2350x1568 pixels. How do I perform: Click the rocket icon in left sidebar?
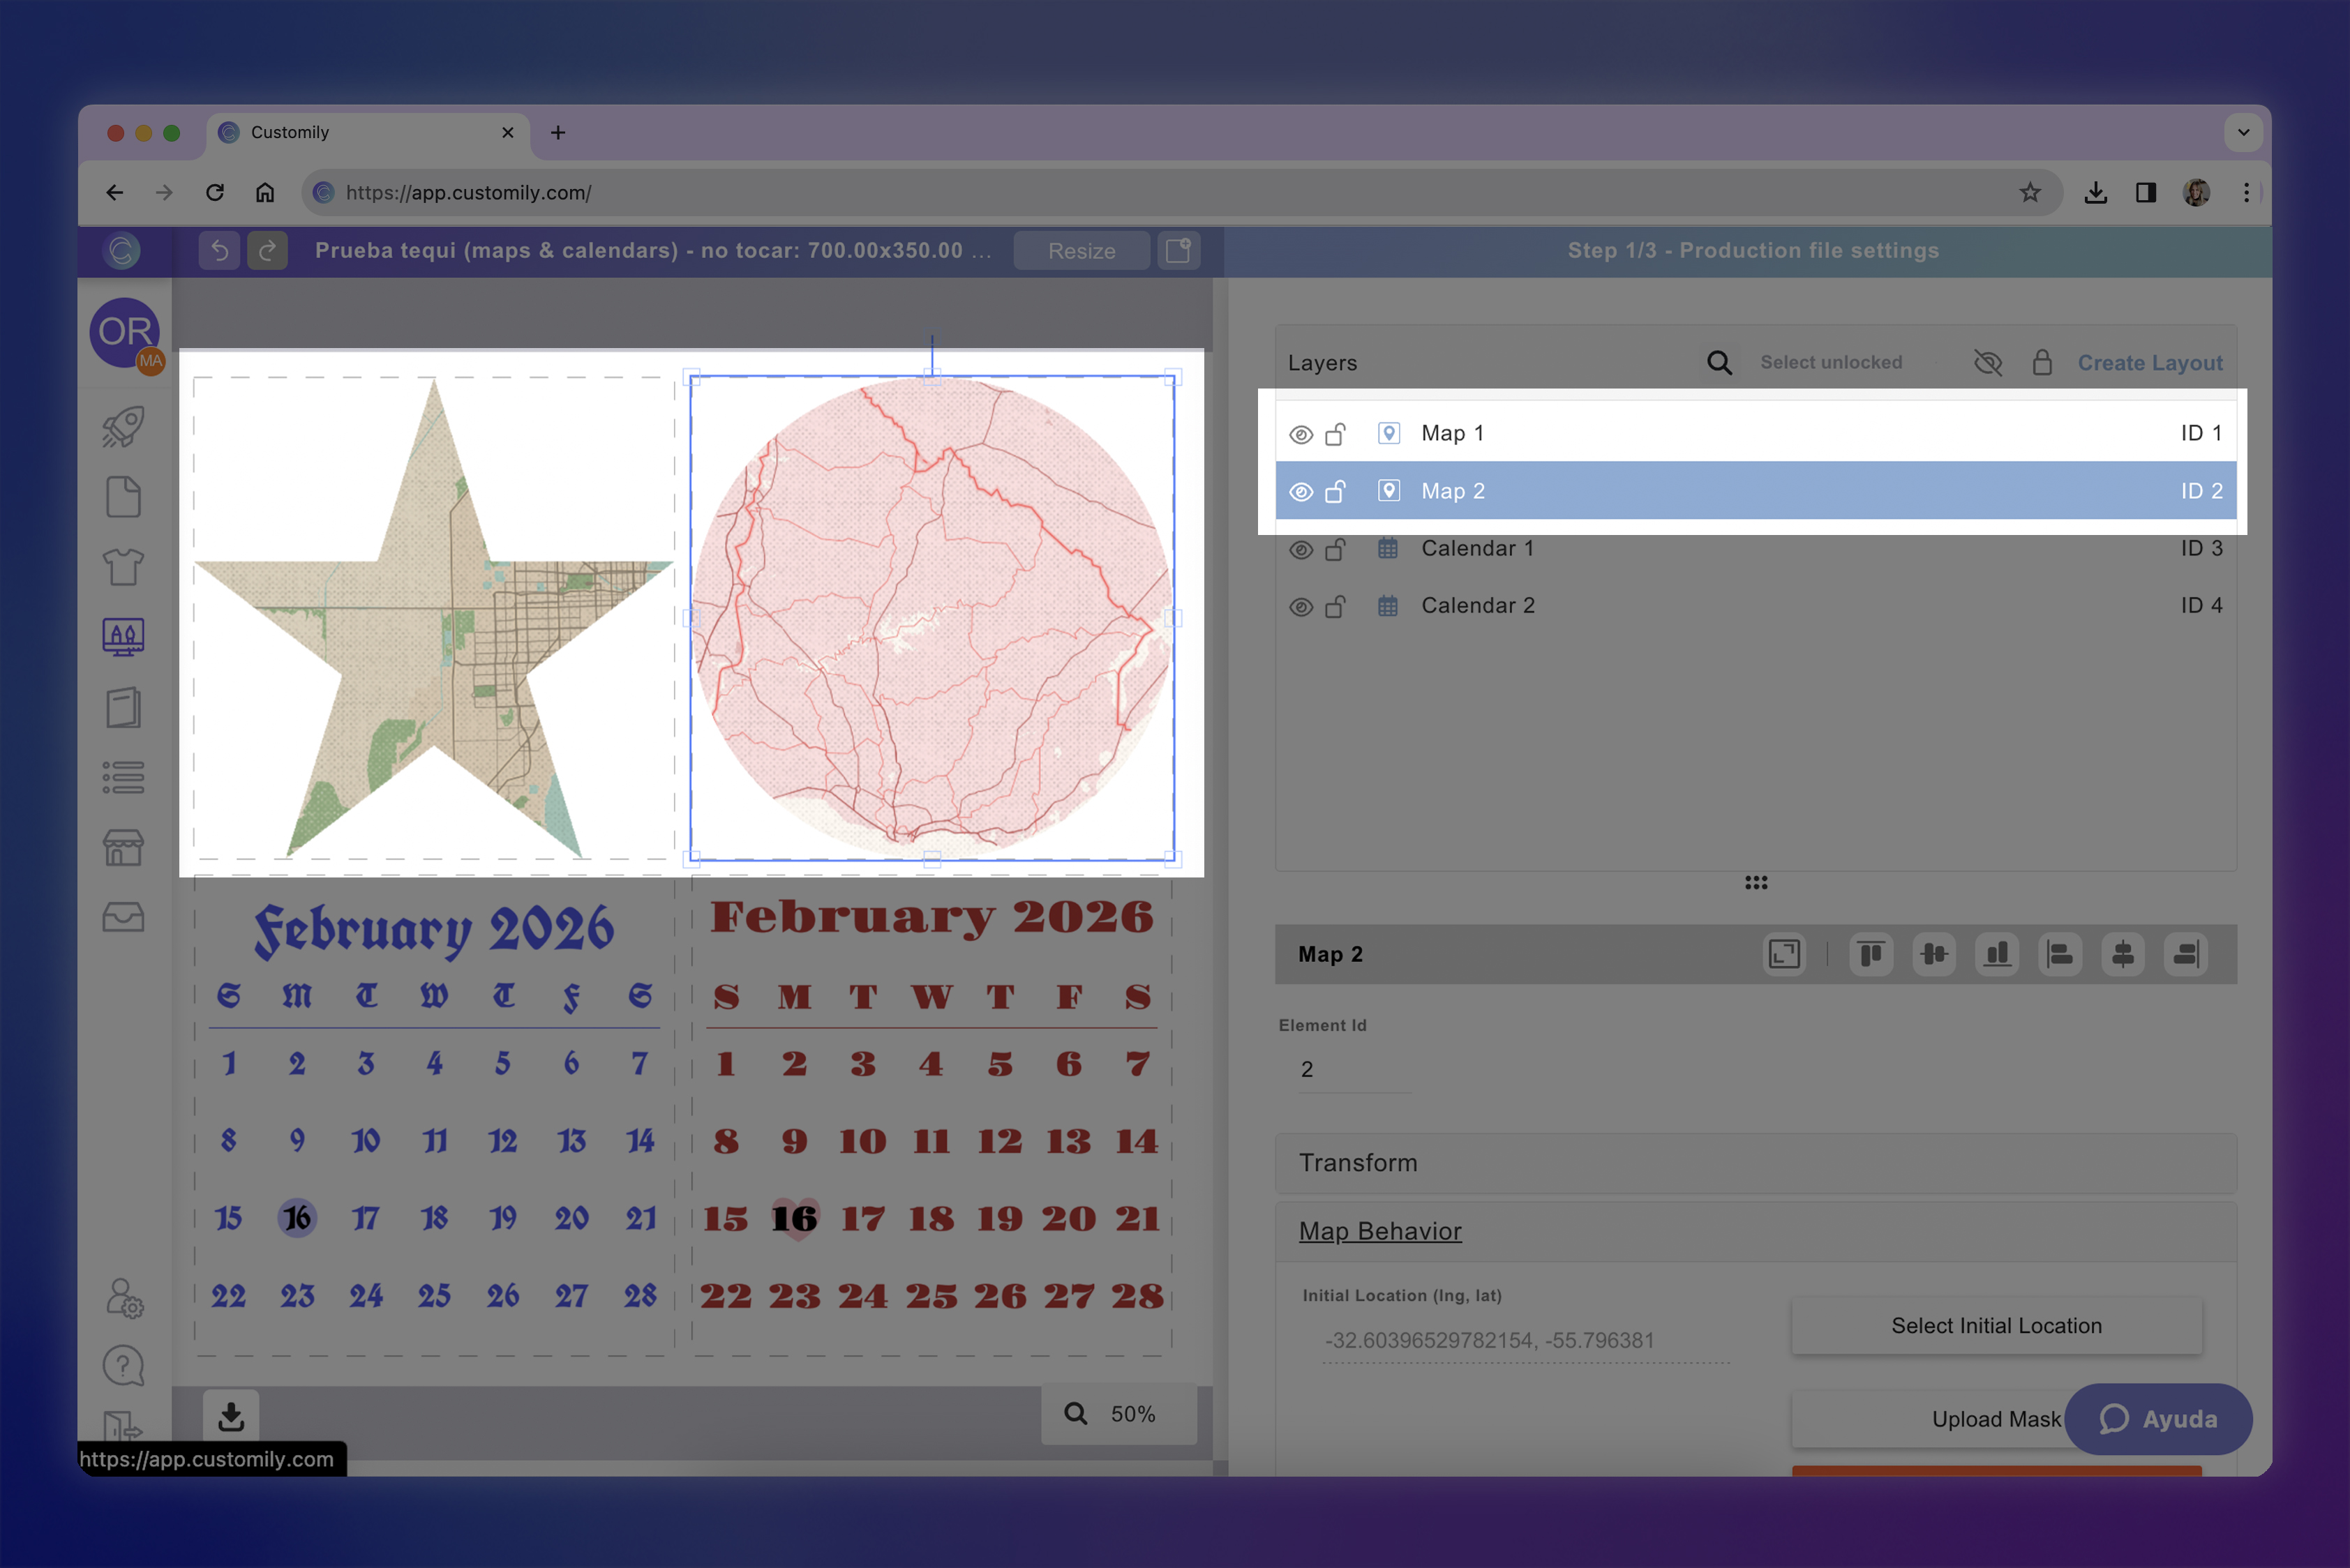(x=123, y=427)
